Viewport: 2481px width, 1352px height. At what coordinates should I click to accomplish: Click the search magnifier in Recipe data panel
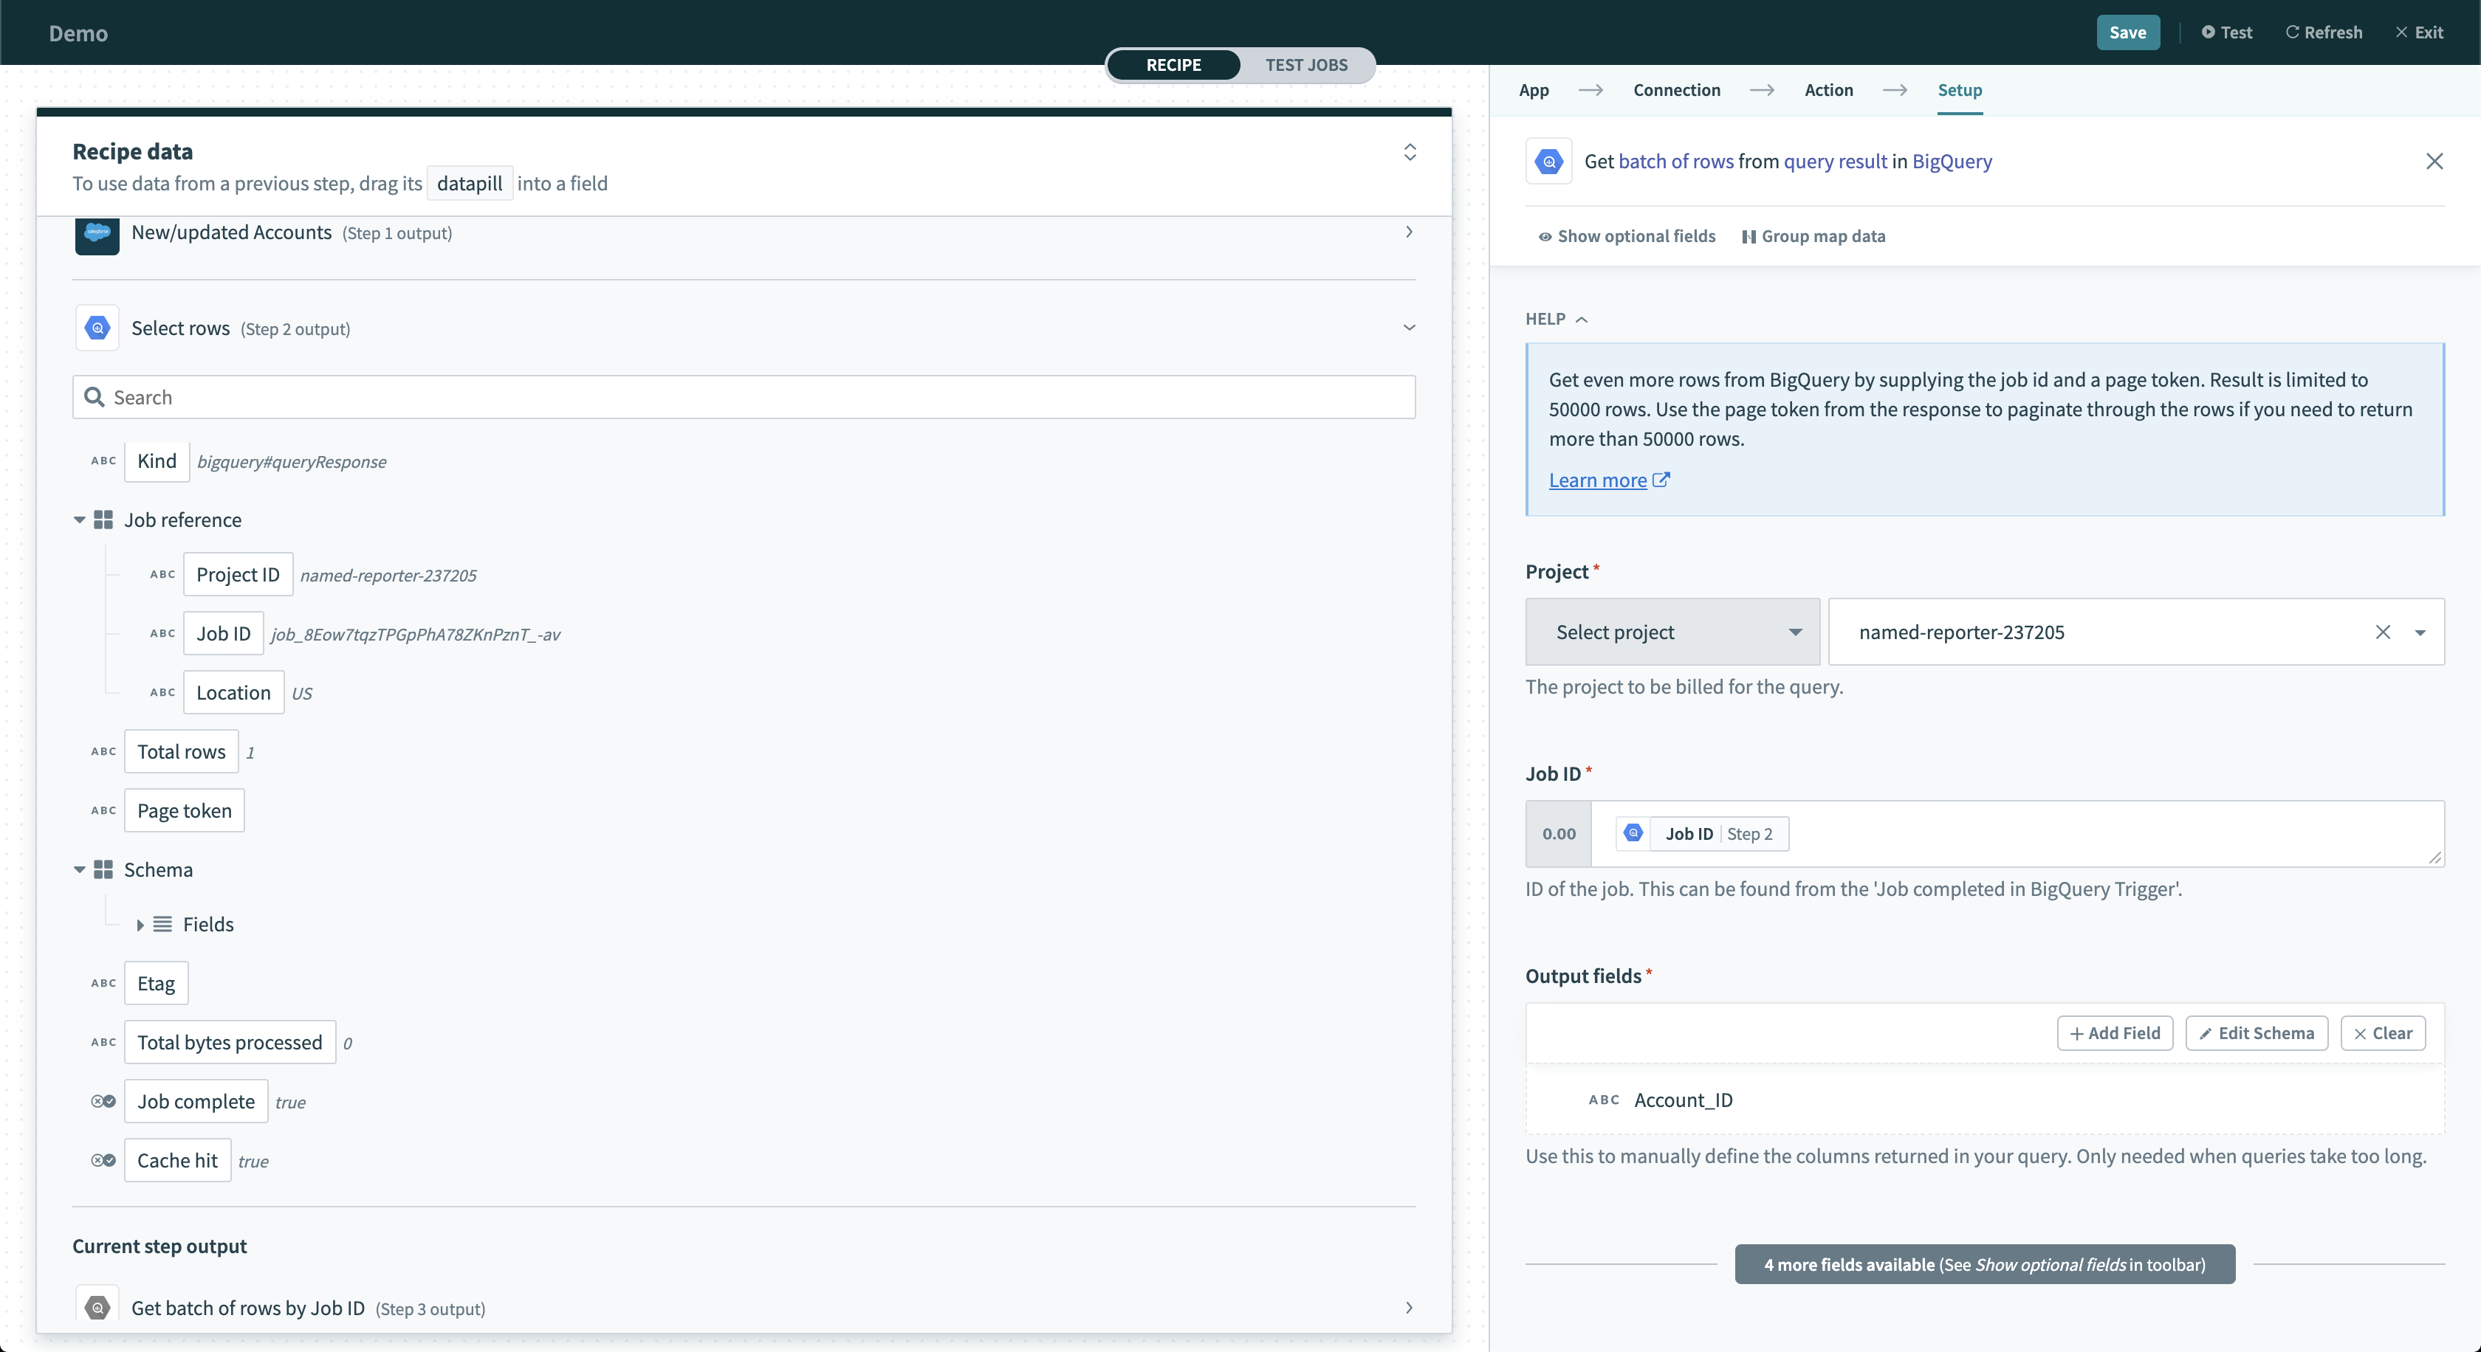(x=95, y=396)
